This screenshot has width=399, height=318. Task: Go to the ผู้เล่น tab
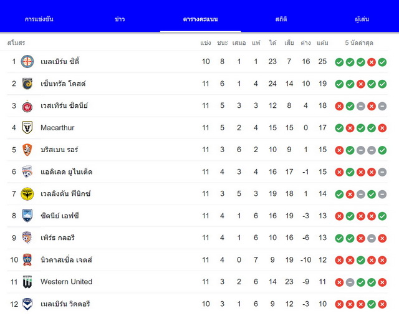[x=362, y=19]
